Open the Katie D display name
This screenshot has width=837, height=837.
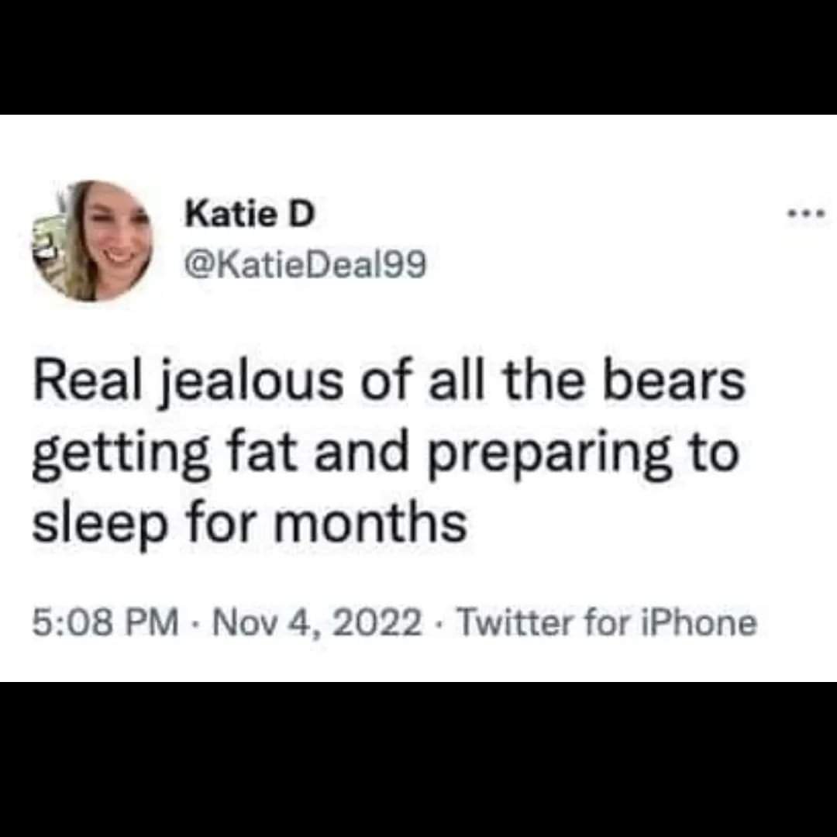click(x=250, y=215)
